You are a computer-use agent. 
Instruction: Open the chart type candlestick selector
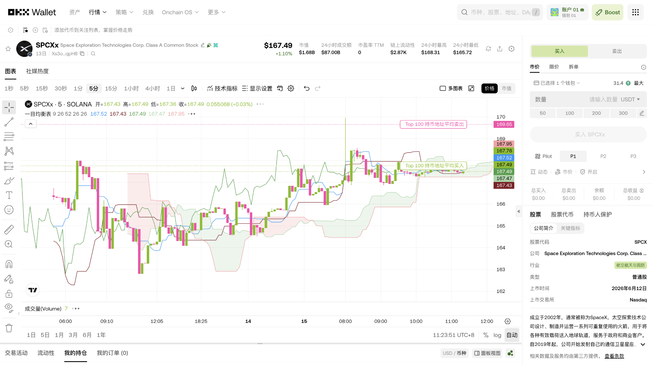[194, 88]
